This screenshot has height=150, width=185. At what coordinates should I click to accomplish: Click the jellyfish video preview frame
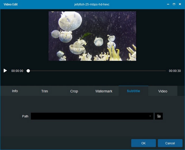(92, 36)
